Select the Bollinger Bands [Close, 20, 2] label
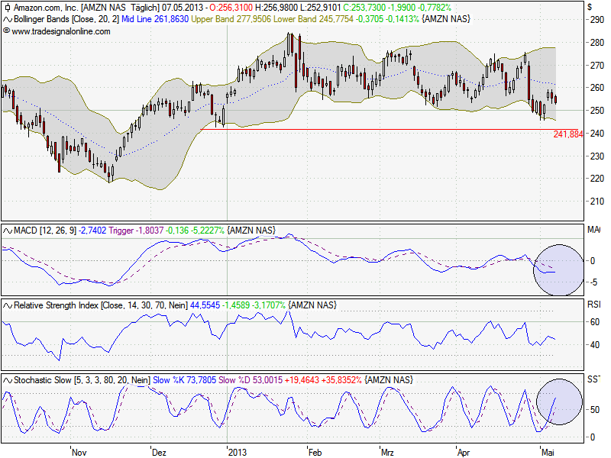611x458 pixels. coord(60,18)
